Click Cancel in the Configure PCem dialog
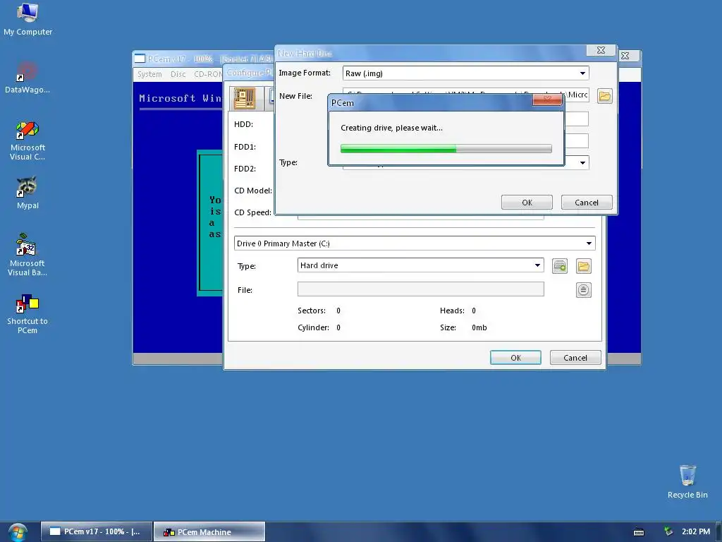Viewport: 722px width, 542px height. pos(575,358)
